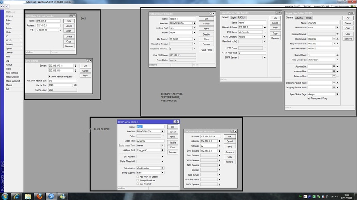Open Internet Explorer from the taskbar
357x200 pixels.
17,196
